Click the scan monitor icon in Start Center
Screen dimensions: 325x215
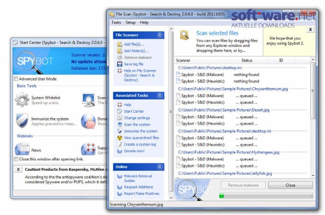tap(88, 100)
